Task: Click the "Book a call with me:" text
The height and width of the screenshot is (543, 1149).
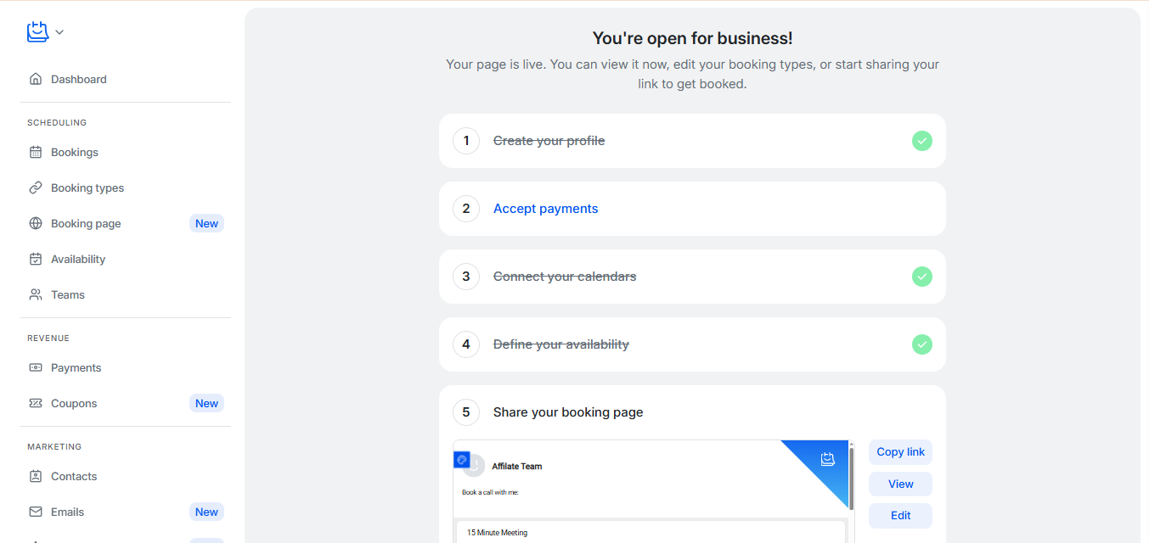Action: (490, 492)
